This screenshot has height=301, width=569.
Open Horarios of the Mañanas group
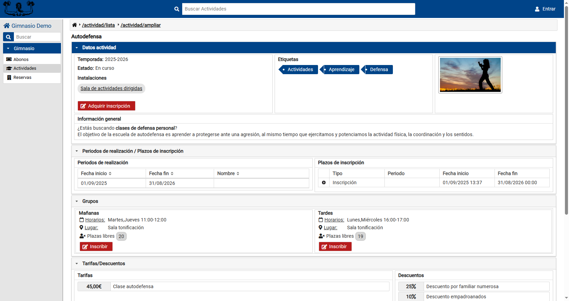94,220
